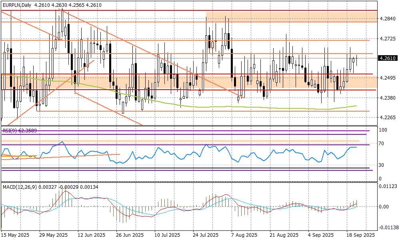The width and height of the screenshot is (400, 240).
Task: Click the RSI 30 level label
Action: click(x=381, y=165)
